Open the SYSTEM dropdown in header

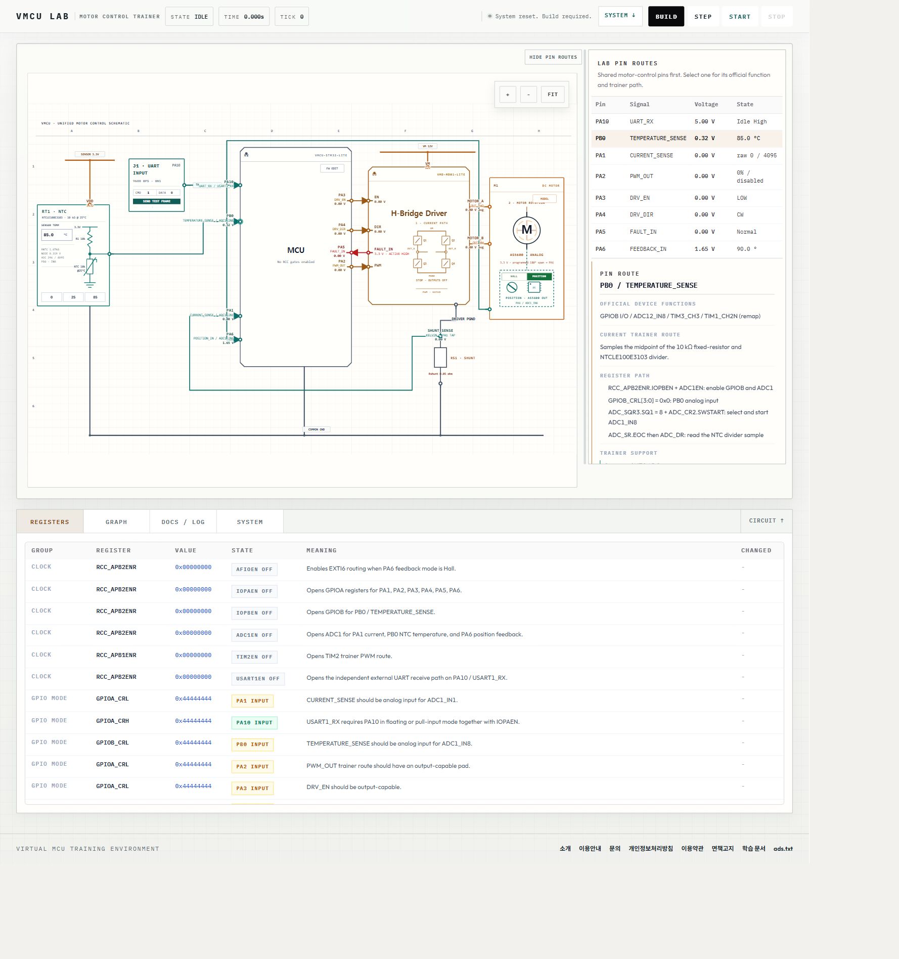click(620, 16)
